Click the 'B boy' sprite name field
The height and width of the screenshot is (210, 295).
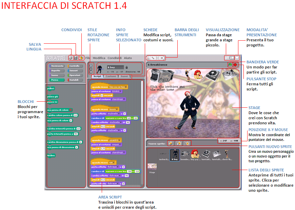coord(116,67)
